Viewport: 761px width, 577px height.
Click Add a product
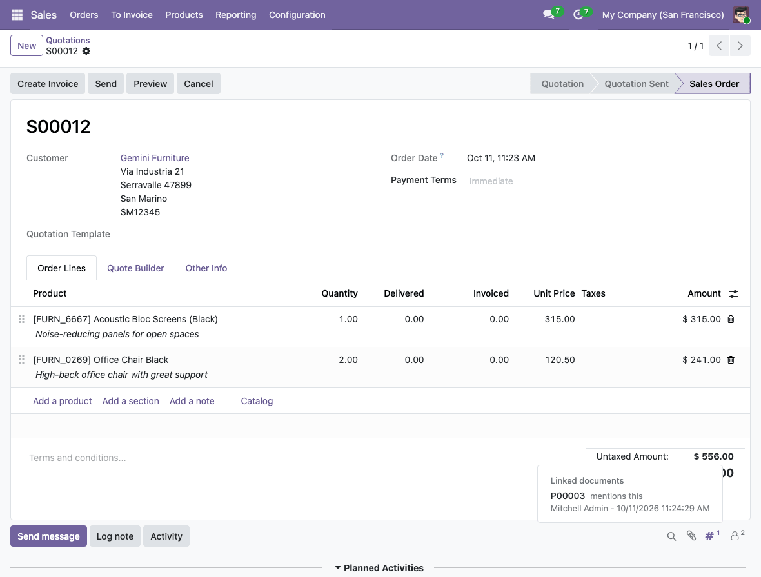(x=62, y=401)
